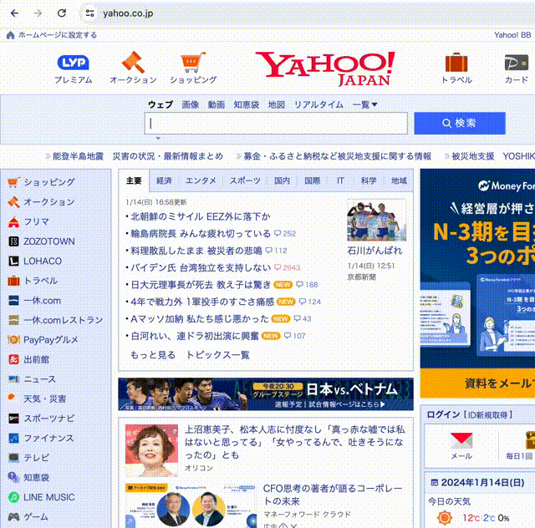Go back with the browser back arrow
Image resolution: width=535 pixels, height=528 pixels.
point(15,13)
